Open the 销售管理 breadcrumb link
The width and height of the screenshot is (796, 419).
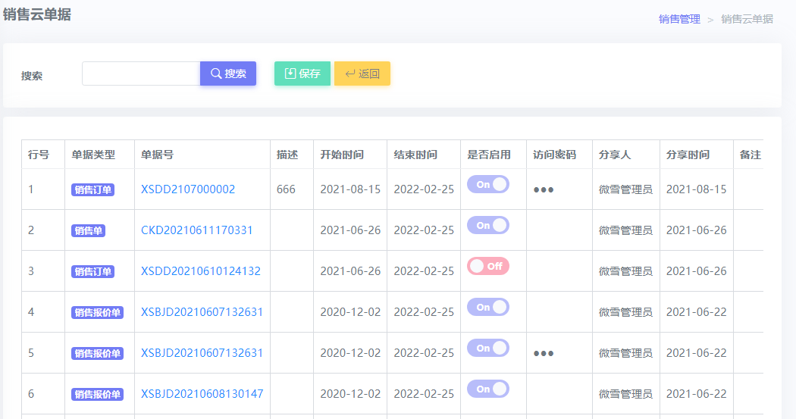[x=679, y=19]
